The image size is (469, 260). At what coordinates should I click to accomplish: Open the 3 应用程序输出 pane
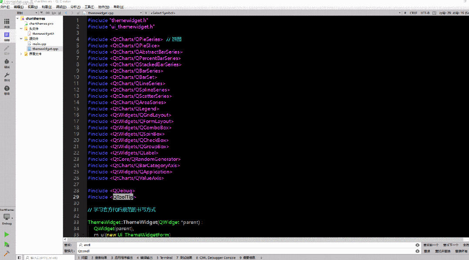click(122, 258)
